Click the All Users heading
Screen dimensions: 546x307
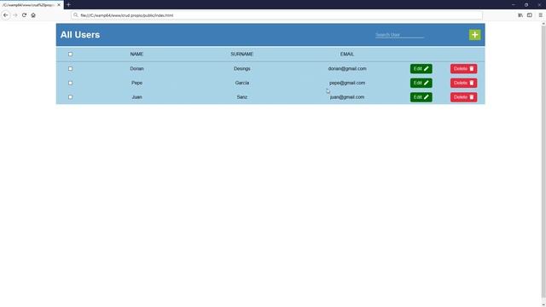(x=80, y=35)
